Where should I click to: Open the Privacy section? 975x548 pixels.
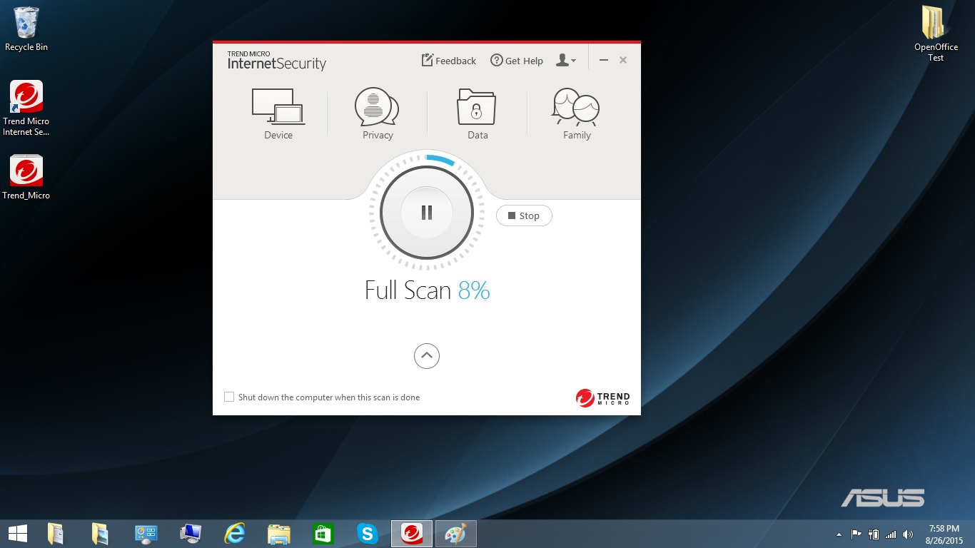point(378,113)
